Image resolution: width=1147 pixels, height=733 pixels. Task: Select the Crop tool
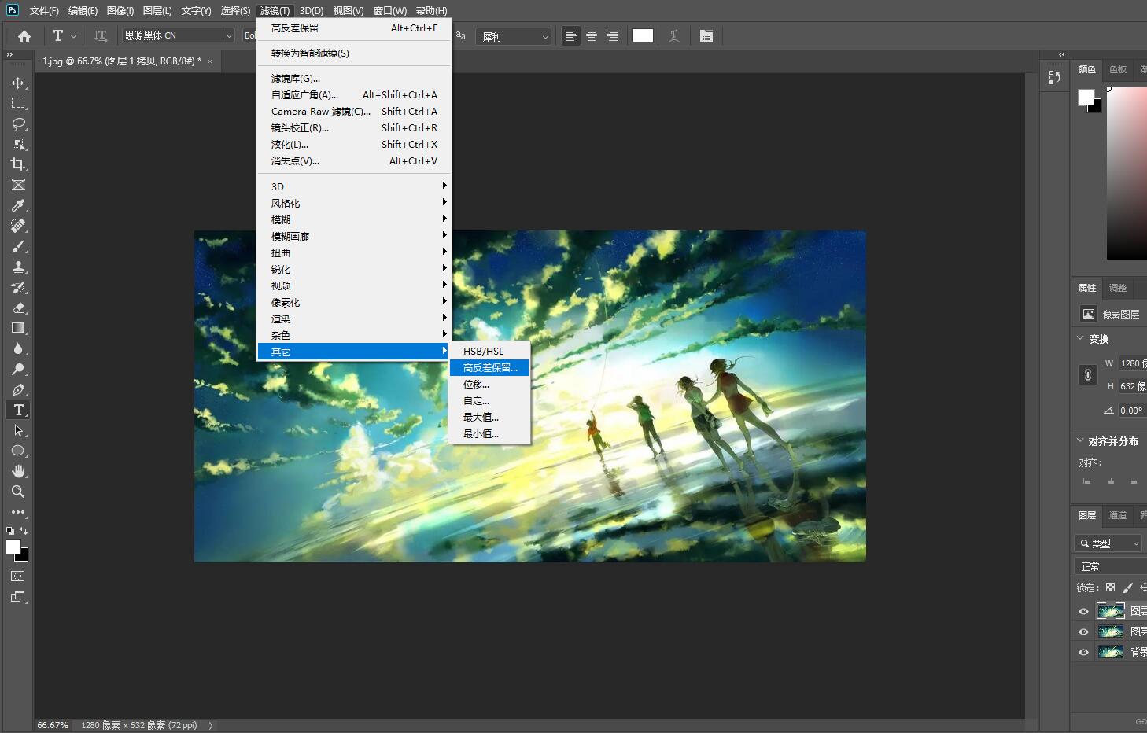tap(18, 164)
